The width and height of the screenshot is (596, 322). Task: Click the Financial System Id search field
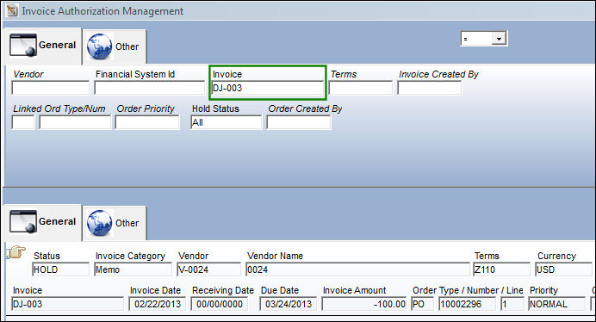point(149,88)
